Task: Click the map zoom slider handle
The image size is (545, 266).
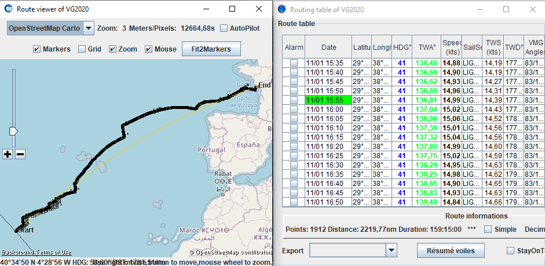Action: point(14,132)
